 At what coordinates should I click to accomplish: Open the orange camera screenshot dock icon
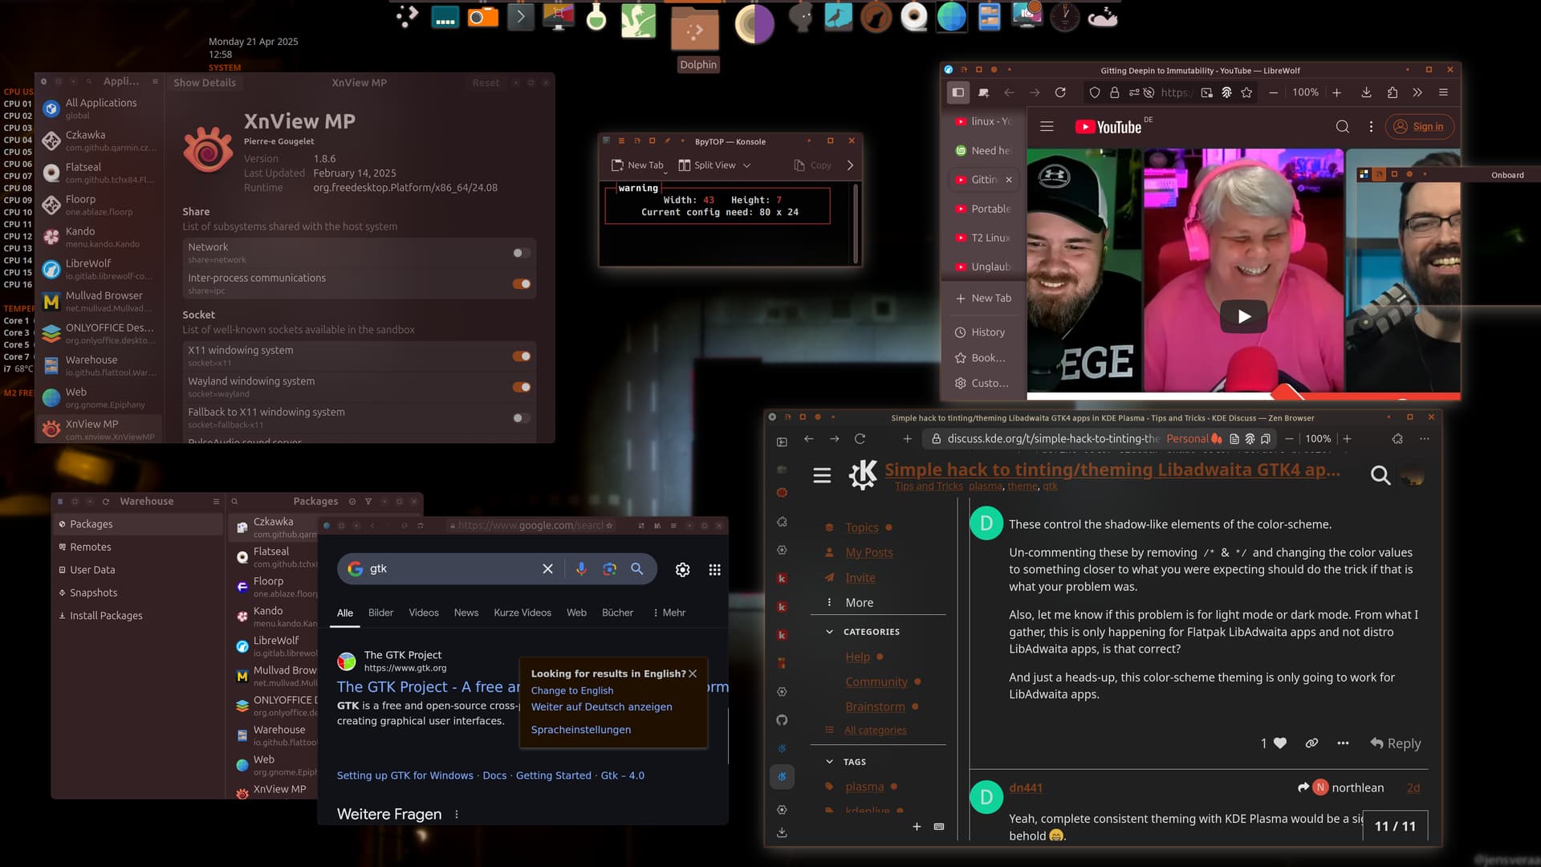[483, 17]
